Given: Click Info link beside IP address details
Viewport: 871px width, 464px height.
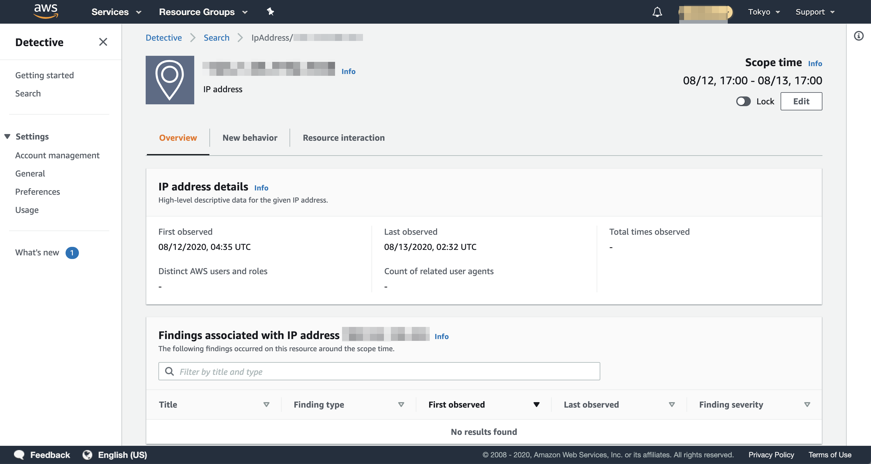Looking at the screenshot, I should click(261, 187).
